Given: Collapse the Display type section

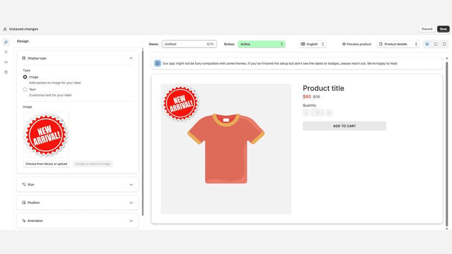Looking at the screenshot, I should (x=131, y=58).
